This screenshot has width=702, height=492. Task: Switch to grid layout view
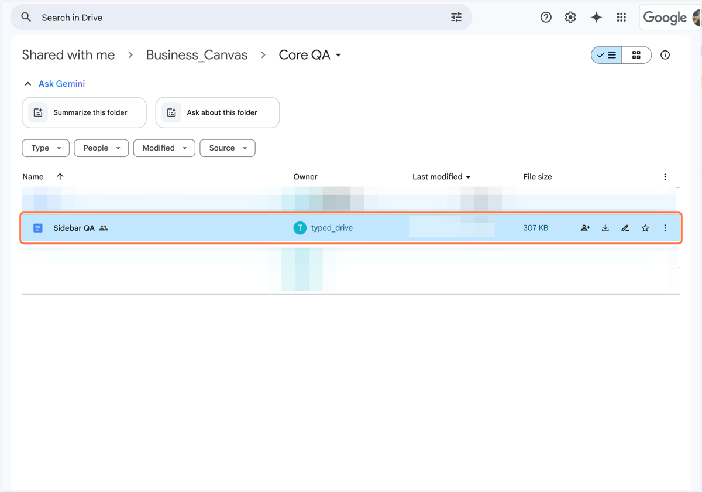point(636,55)
